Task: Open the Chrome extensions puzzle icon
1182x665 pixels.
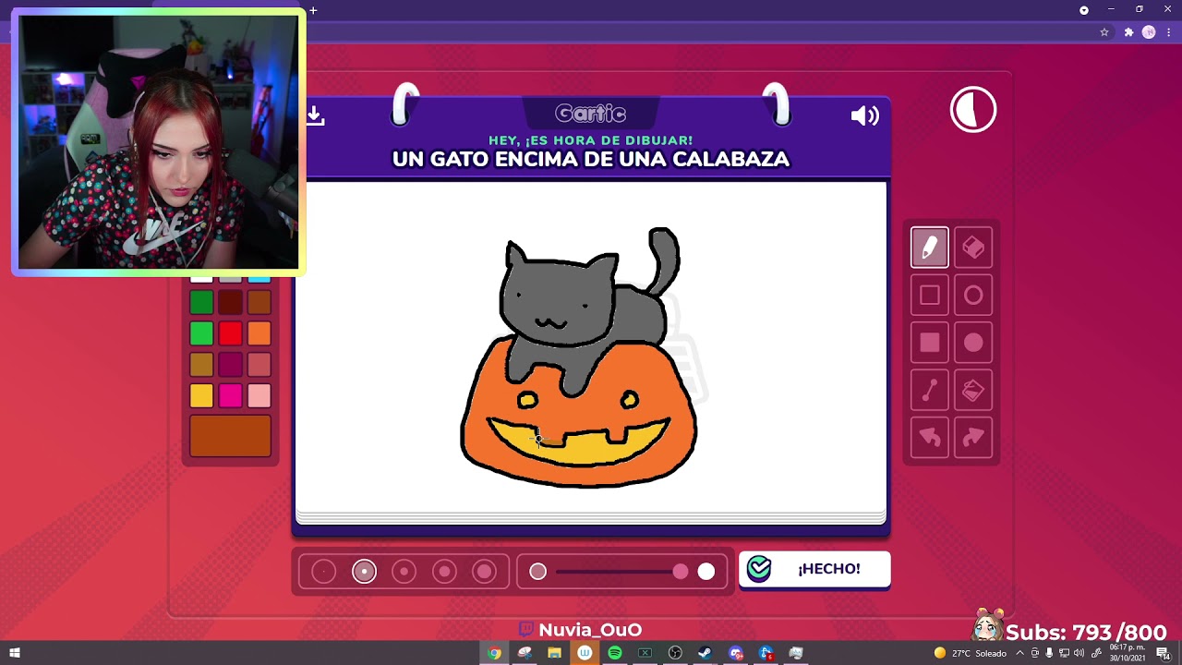Action: 1128,32
